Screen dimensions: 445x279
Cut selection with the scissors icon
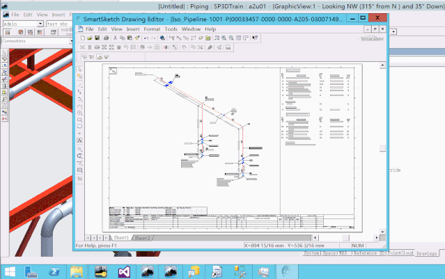coord(115,38)
